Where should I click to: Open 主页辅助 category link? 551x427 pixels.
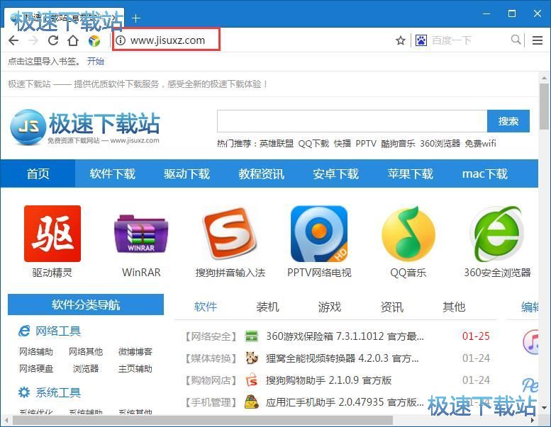[135, 368]
